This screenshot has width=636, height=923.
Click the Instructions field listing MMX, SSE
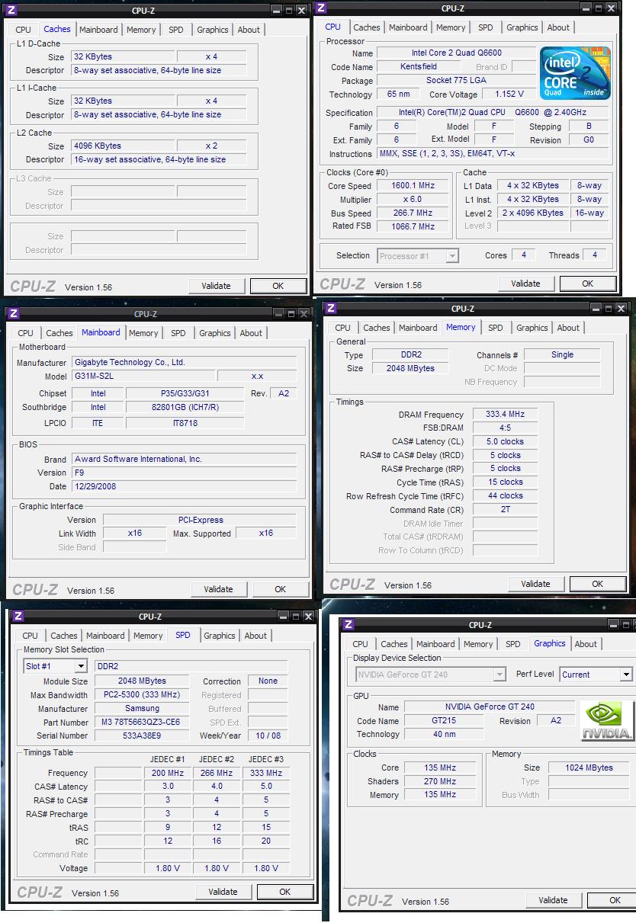tap(493, 154)
